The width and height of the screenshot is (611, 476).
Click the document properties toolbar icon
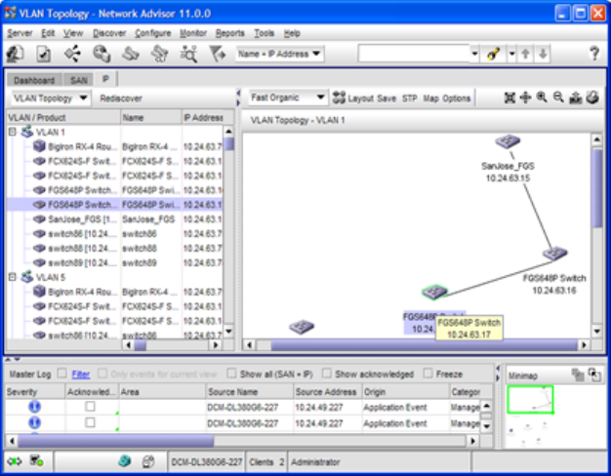[43, 54]
